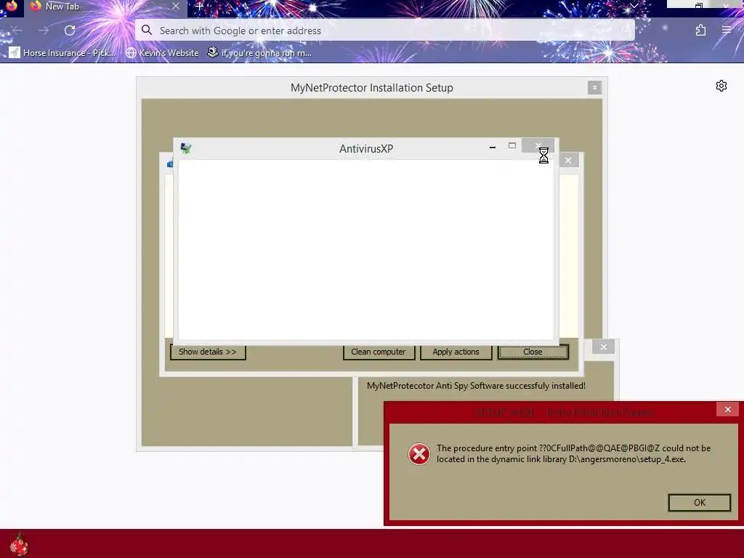Close the AntivirusXP window

point(538,145)
